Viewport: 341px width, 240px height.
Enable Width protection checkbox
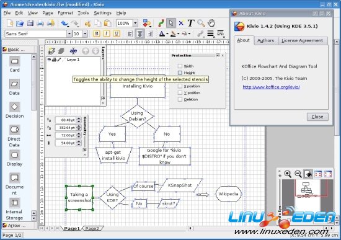pyautogui.click(x=180, y=66)
